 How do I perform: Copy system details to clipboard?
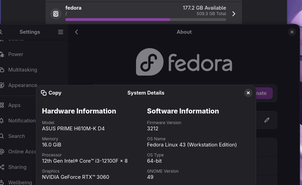51,93
